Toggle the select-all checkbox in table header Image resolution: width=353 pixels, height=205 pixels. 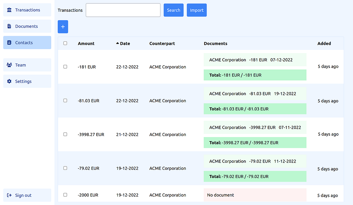click(x=65, y=43)
